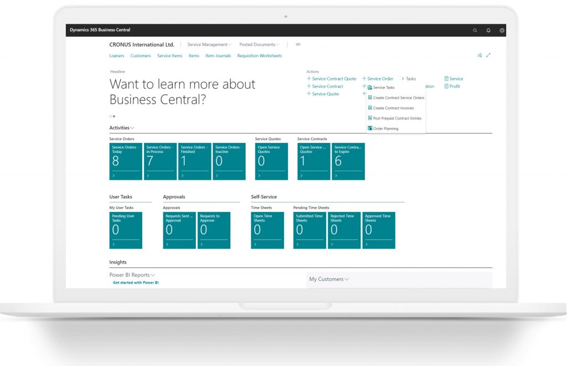Click Get started with Power BI link
The height and width of the screenshot is (366, 567).
coord(136,282)
